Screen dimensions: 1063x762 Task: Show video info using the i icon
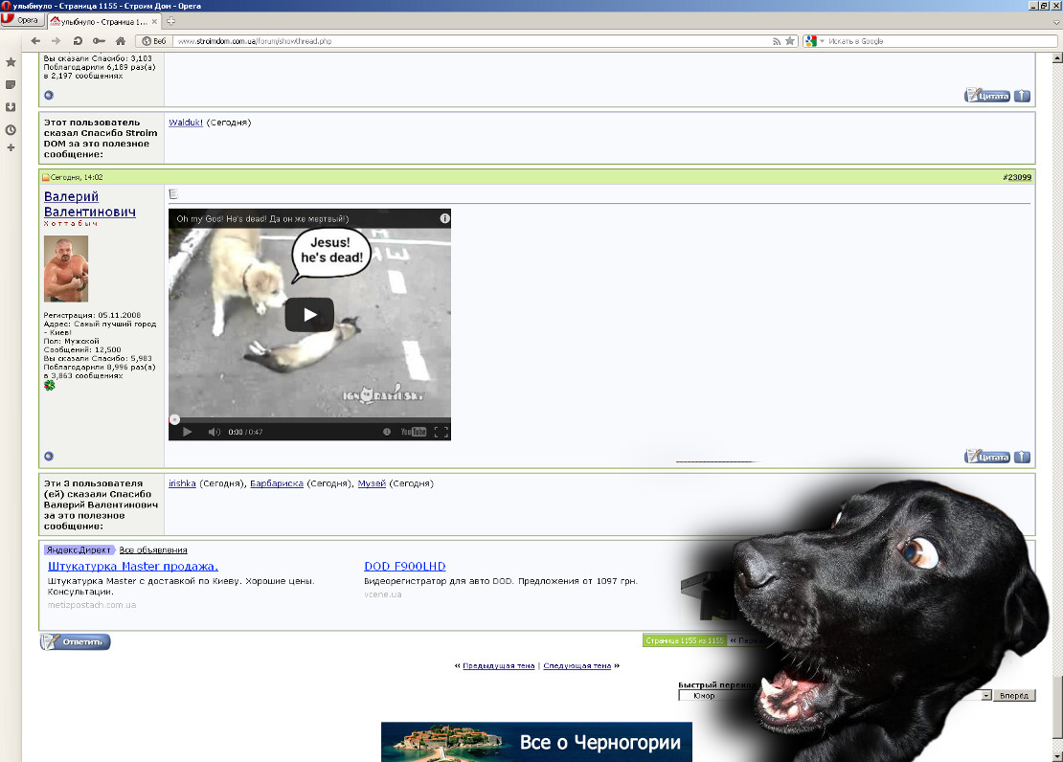tap(444, 218)
